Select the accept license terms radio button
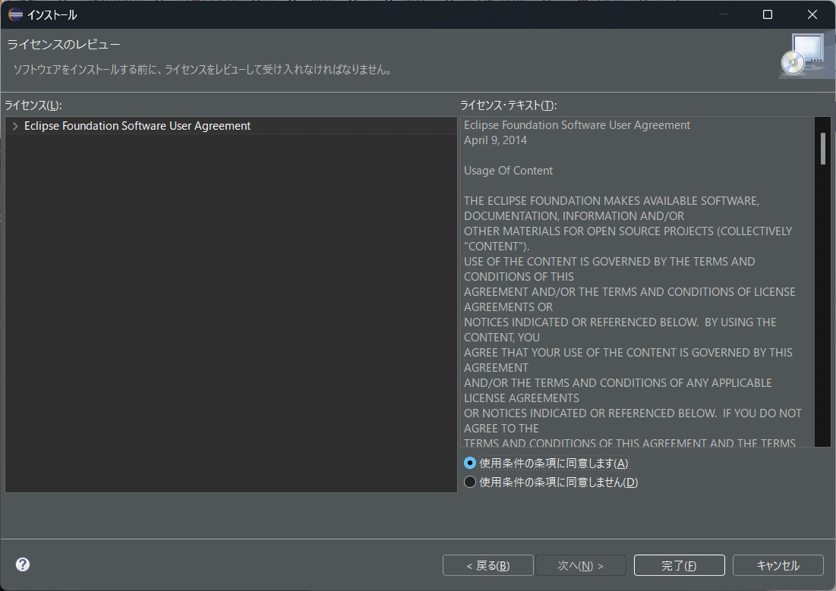The image size is (836, 591). click(x=470, y=463)
